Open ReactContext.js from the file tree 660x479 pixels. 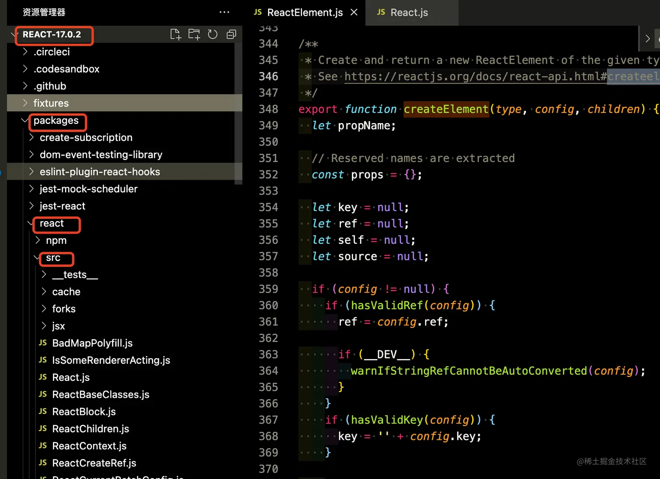point(89,446)
